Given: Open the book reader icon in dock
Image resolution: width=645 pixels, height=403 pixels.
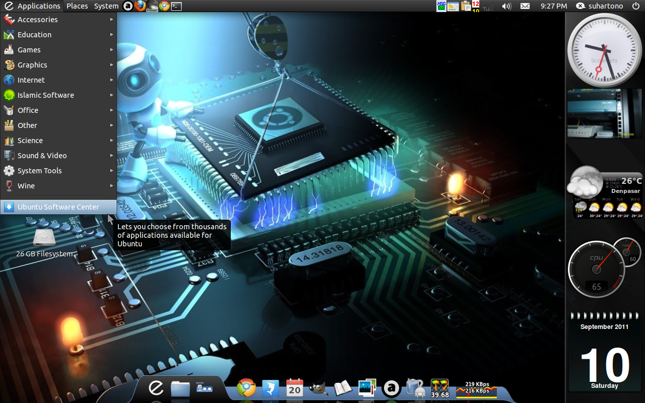Looking at the screenshot, I should (x=343, y=388).
